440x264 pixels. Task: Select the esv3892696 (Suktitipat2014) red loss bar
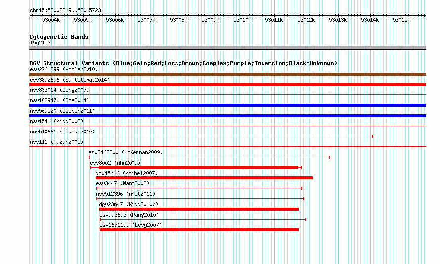227,85
